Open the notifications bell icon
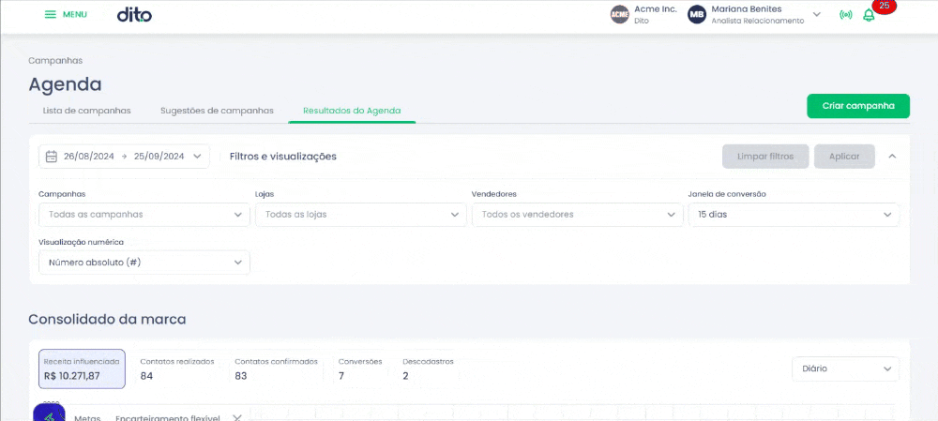The height and width of the screenshot is (421, 938). click(869, 15)
